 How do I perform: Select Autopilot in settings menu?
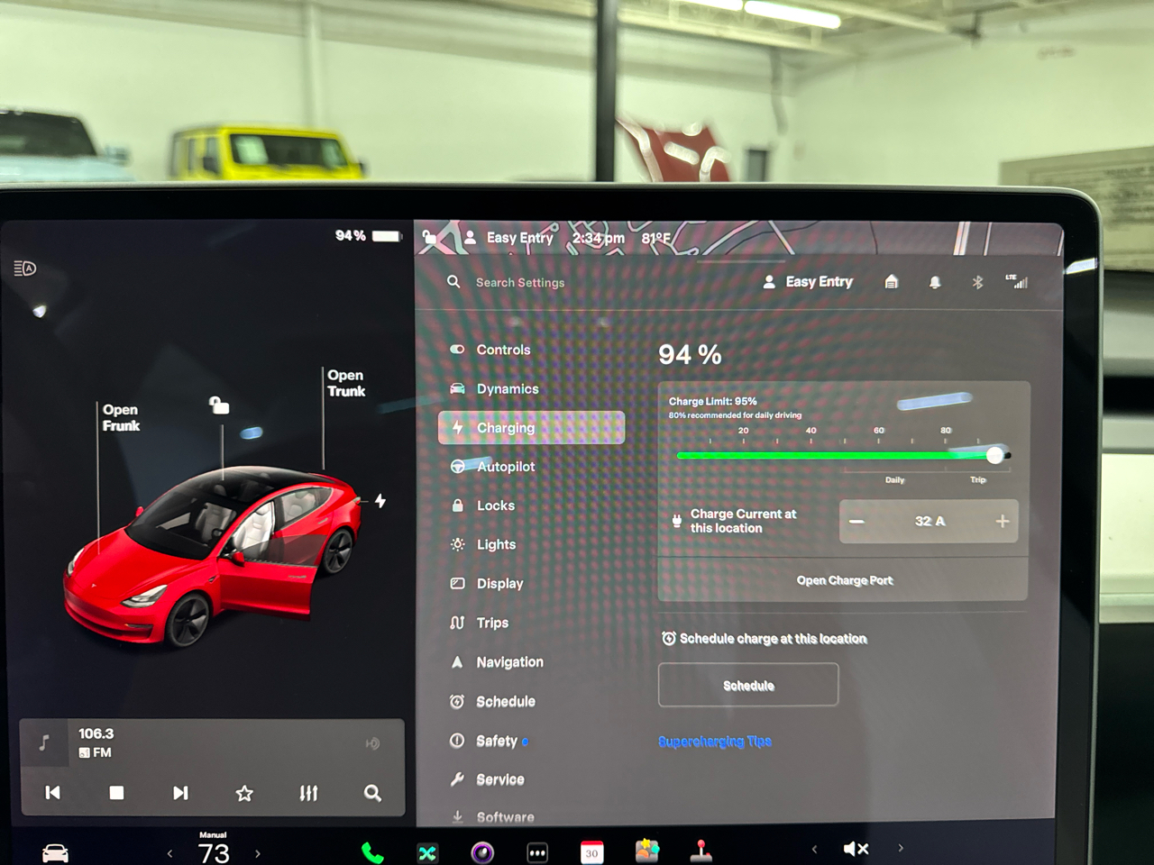(x=505, y=467)
